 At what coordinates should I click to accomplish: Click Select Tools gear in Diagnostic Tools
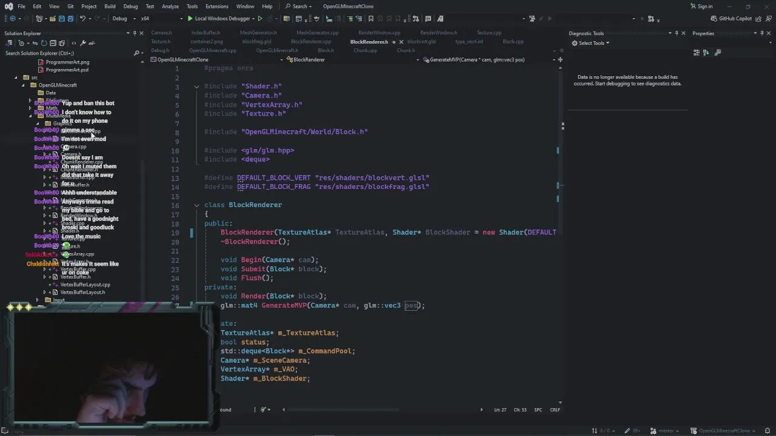[x=590, y=43]
